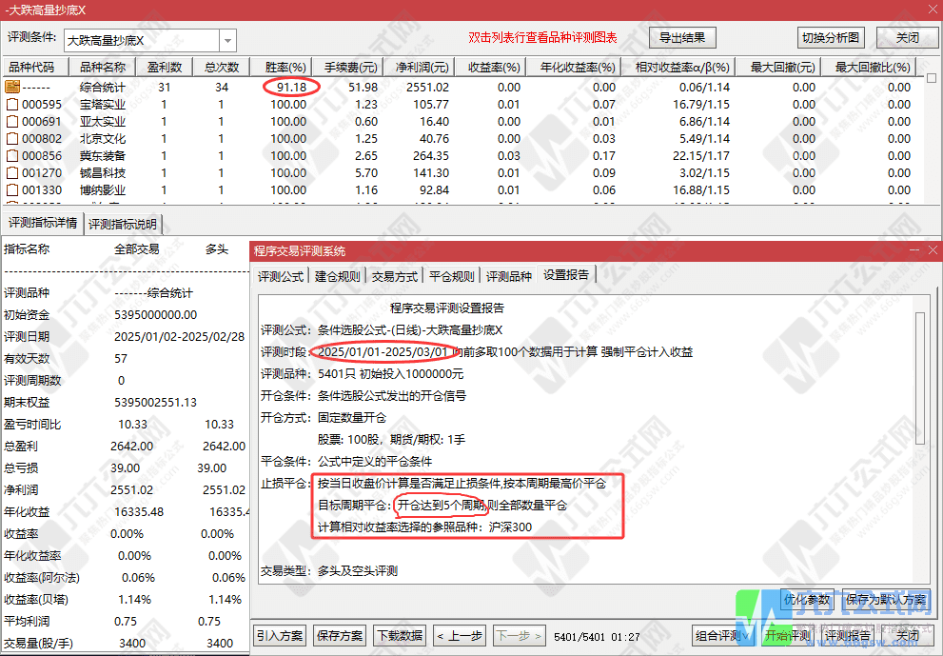
Task: Click the file icon beside 博纳影业
Action: (11, 189)
